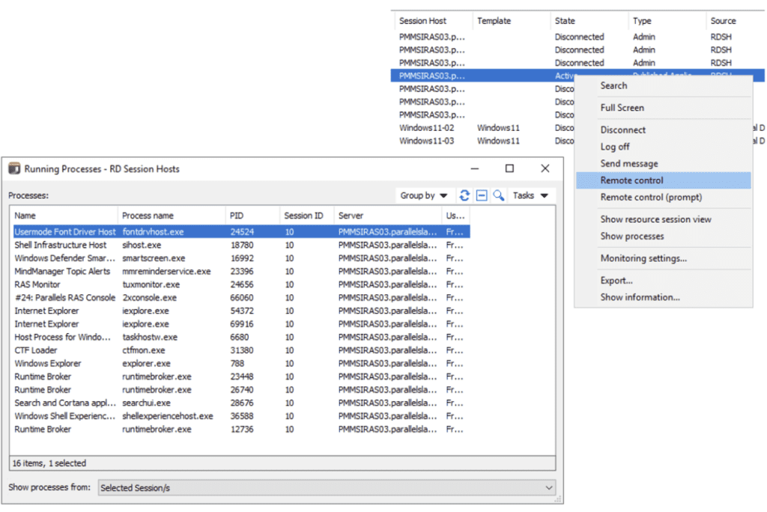The width and height of the screenshot is (767, 512).
Task: Expand the Tasks dropdown menu
Action: point(530,195)
